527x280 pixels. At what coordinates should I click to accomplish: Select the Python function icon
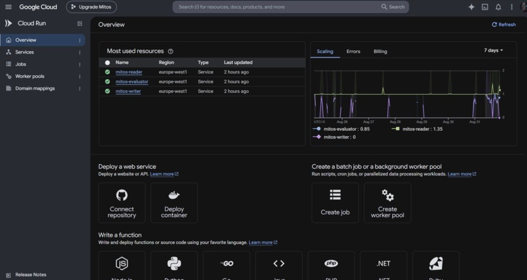[174, 264]
